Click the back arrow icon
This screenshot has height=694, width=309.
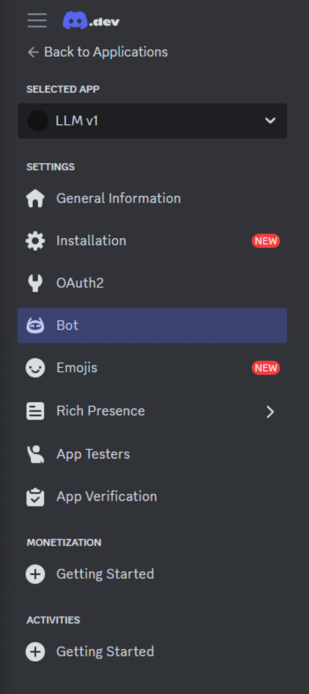point(33,52)
